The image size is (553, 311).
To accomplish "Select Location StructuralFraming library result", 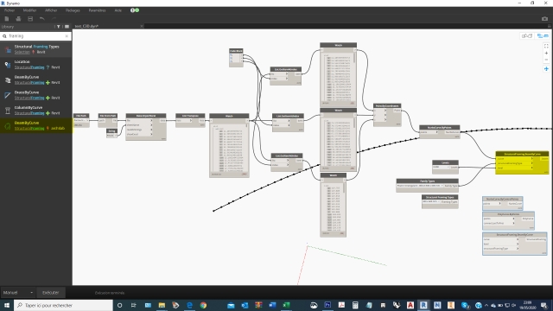I will [x=36, y=64].
